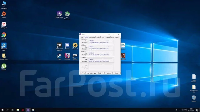The image size is (200, 112).
Task: Click the Close button in CPU-Z
Action: click(x=117, y=73)
